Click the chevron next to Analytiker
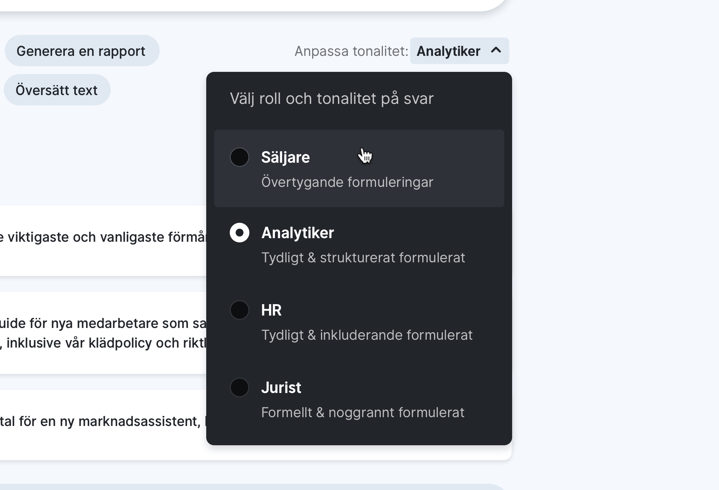This screenshot has width=719, height=490. point(496,51)
